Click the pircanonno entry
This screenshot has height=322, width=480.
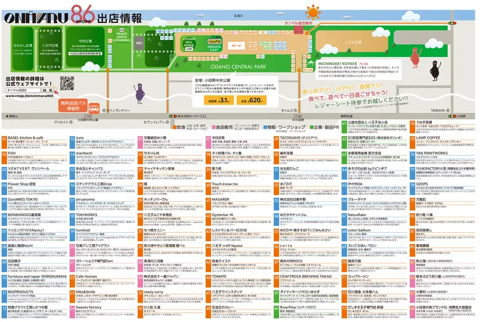(x=103, y=204)
